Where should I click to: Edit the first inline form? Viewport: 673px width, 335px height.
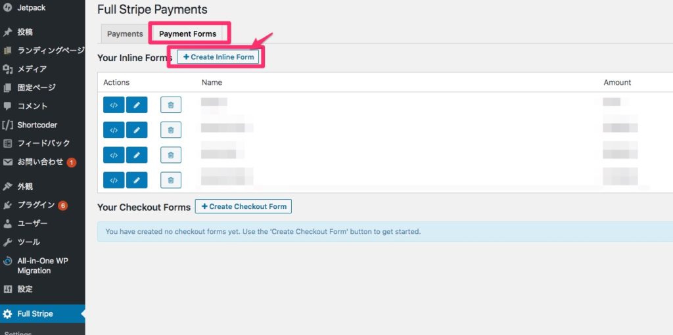tap(137, 104)
